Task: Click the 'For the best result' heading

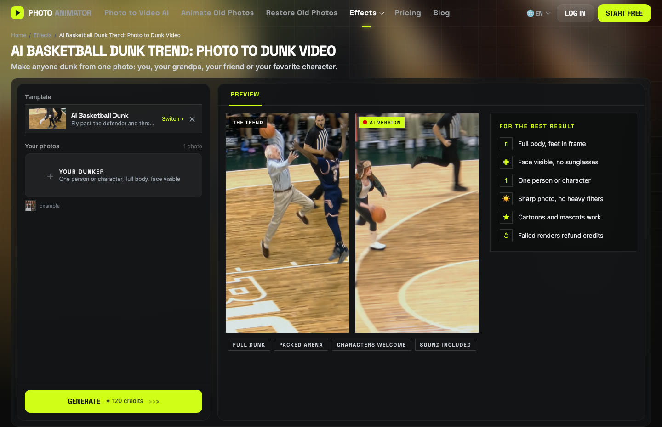Action: point(537,126)
